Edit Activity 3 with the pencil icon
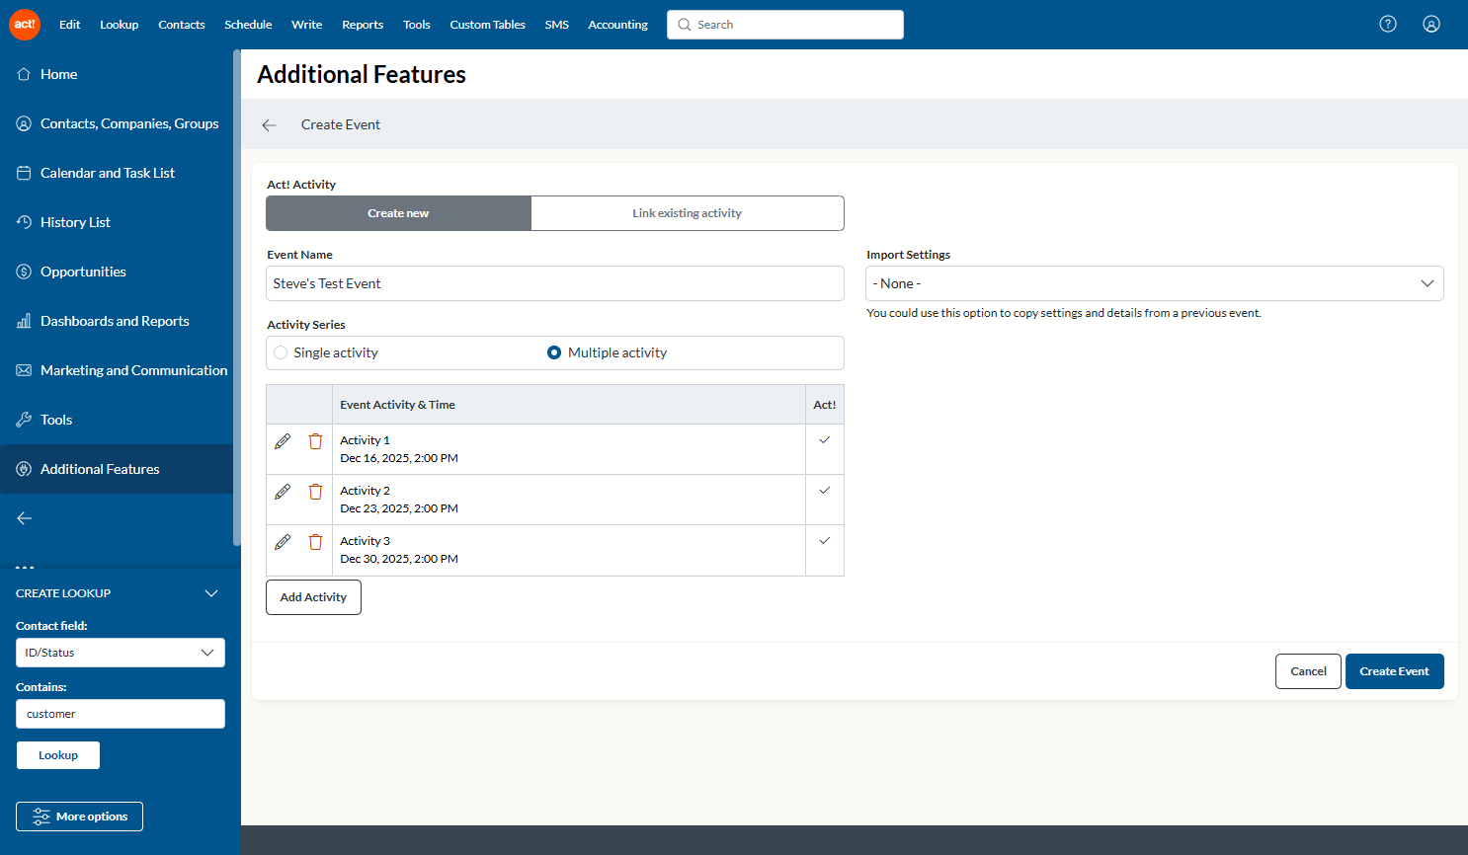The width and height of the screenshot is (1468, 855). click(283, 542)
